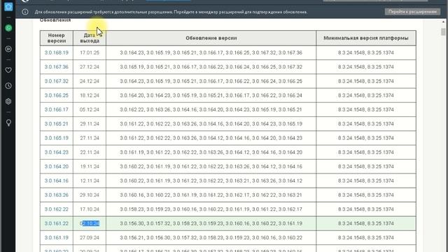Image resolution: width=448 pixels, height=252 pixels.
Task: Click the update versions list in the 3.0.163.26 row
Action: pyautogui.click(x=211, y=195)
